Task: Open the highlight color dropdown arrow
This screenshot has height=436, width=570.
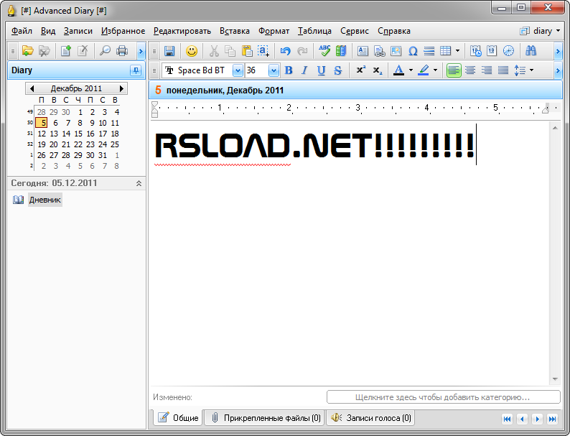Action: pos(436,70)
